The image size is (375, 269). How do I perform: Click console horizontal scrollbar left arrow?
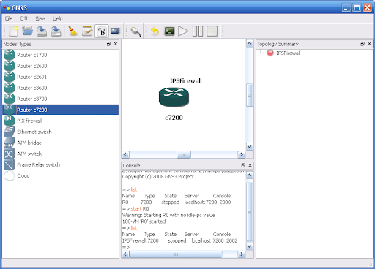[125, 254]
